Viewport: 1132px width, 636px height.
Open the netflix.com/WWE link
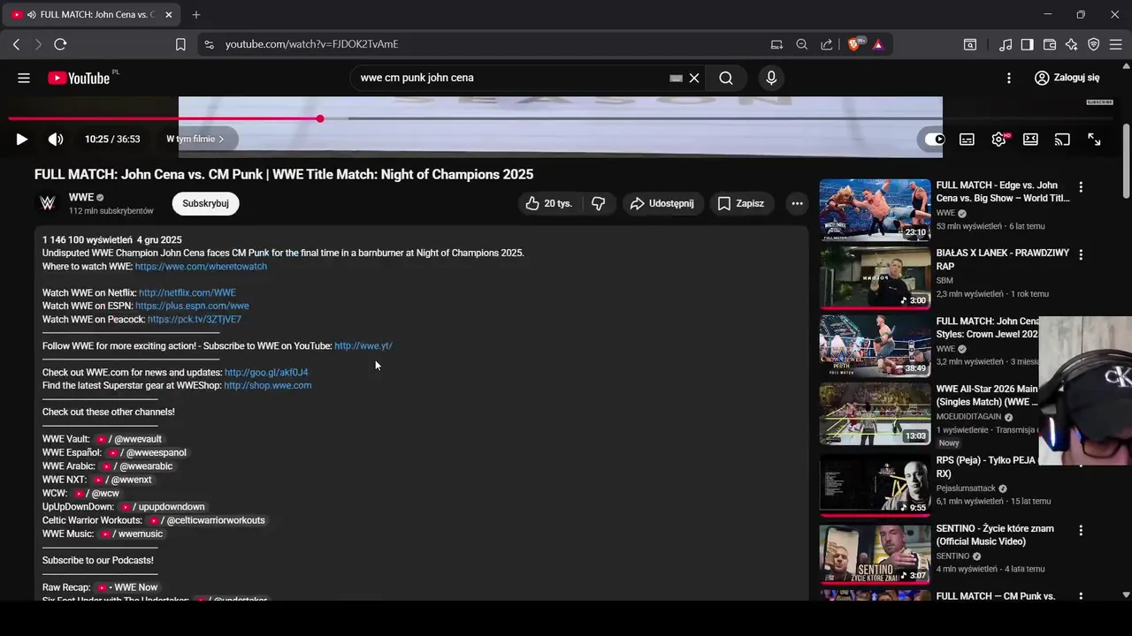[187, 292]
